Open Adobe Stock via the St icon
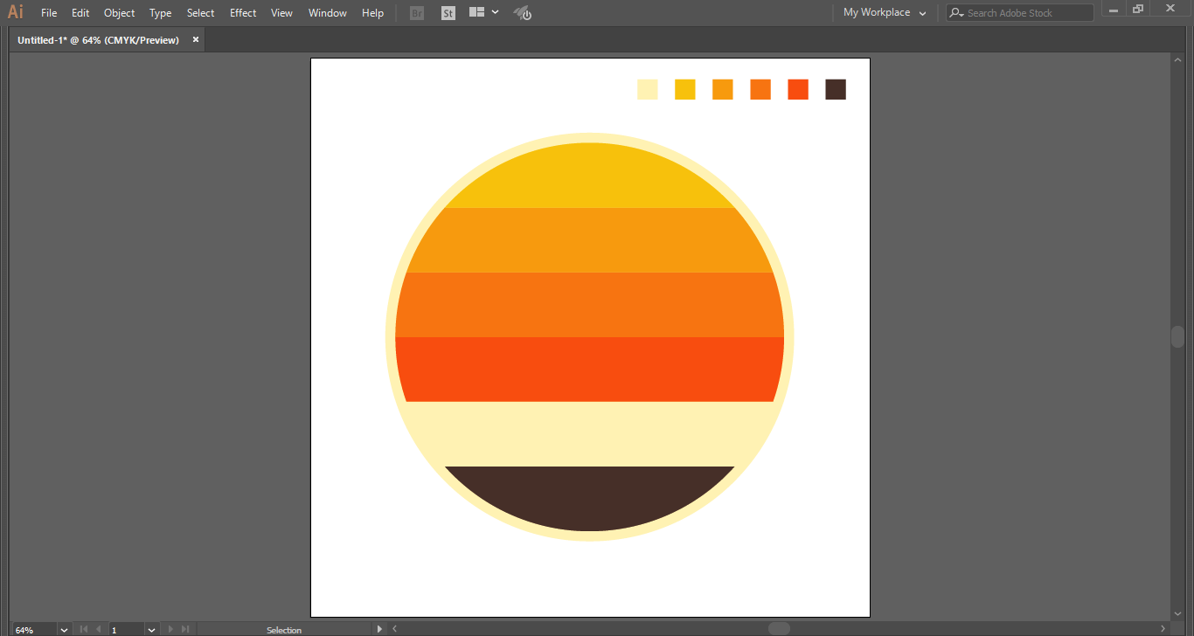This screenshot has height=636, width=1194. pyautogui.click(x=448, y=13)
